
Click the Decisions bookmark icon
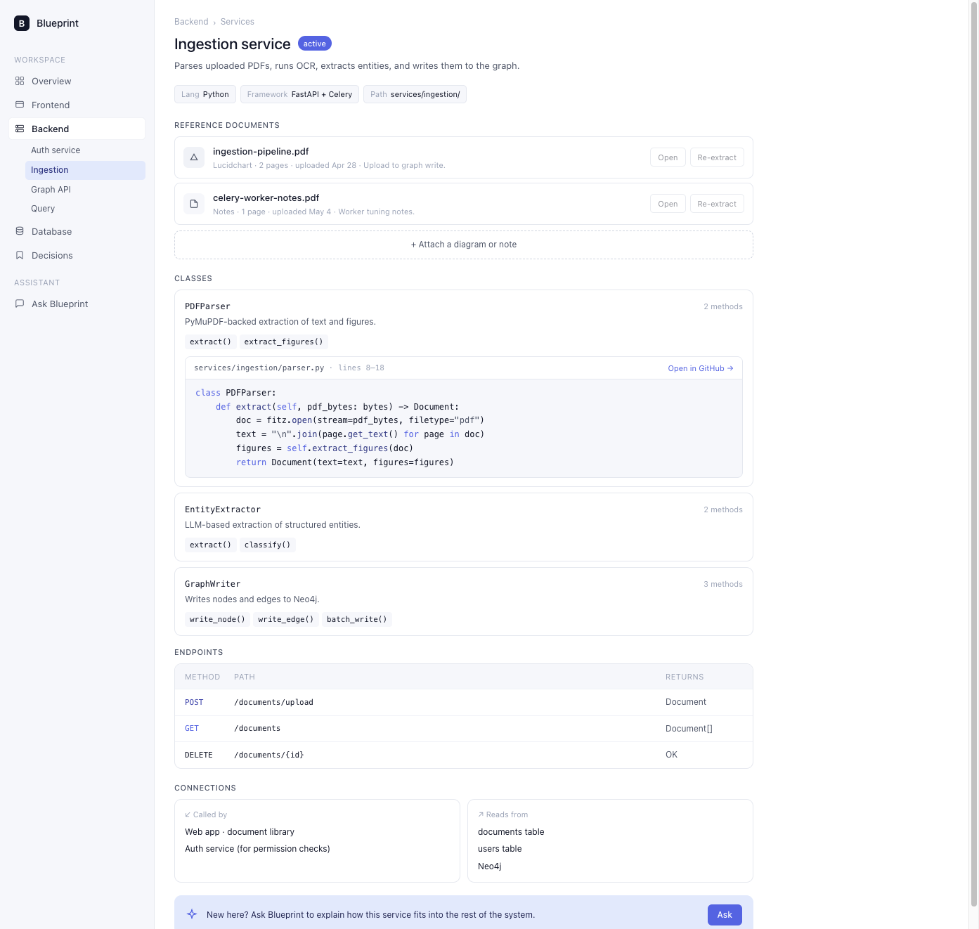point(20,255)
